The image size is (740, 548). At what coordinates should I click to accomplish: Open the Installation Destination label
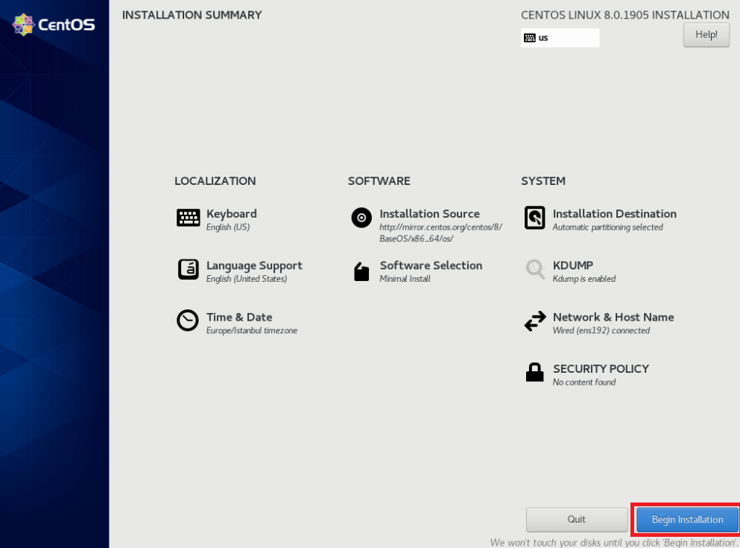[615, 214]
